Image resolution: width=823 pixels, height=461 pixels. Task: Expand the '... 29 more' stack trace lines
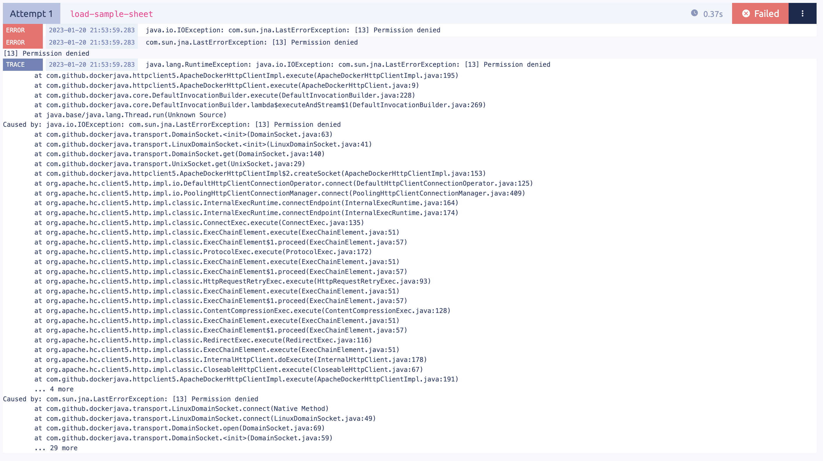coord(56,448)
